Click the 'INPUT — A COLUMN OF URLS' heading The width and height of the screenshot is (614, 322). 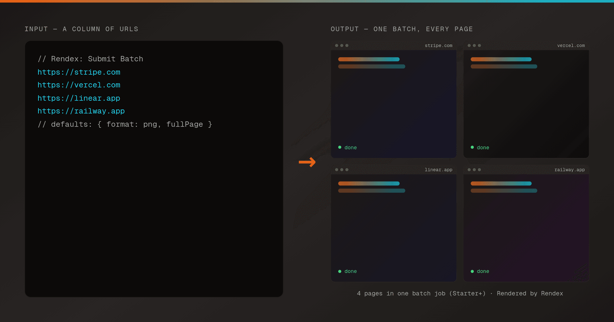coord(81,29)
